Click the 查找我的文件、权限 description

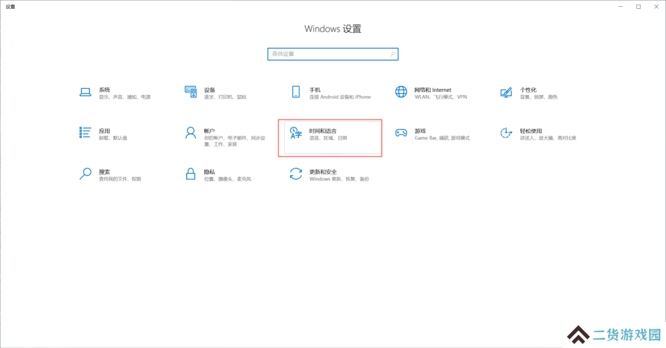coord(120,179)
